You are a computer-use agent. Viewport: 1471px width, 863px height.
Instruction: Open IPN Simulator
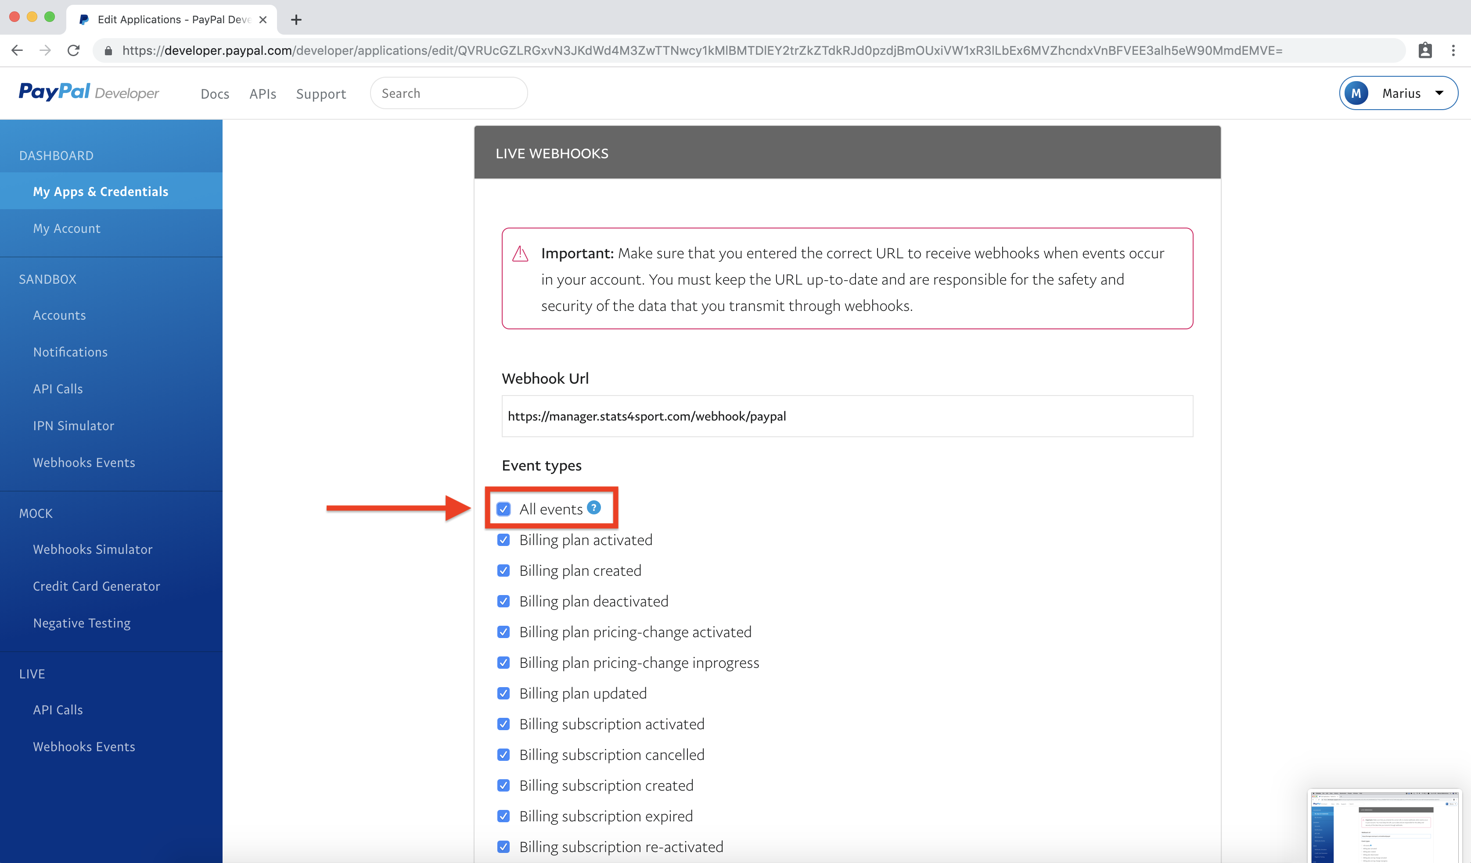click(74, 426)
